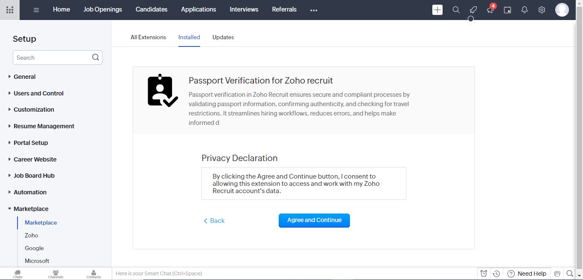Select Google under Marketplace
The image size is (583, 280).
34,248
